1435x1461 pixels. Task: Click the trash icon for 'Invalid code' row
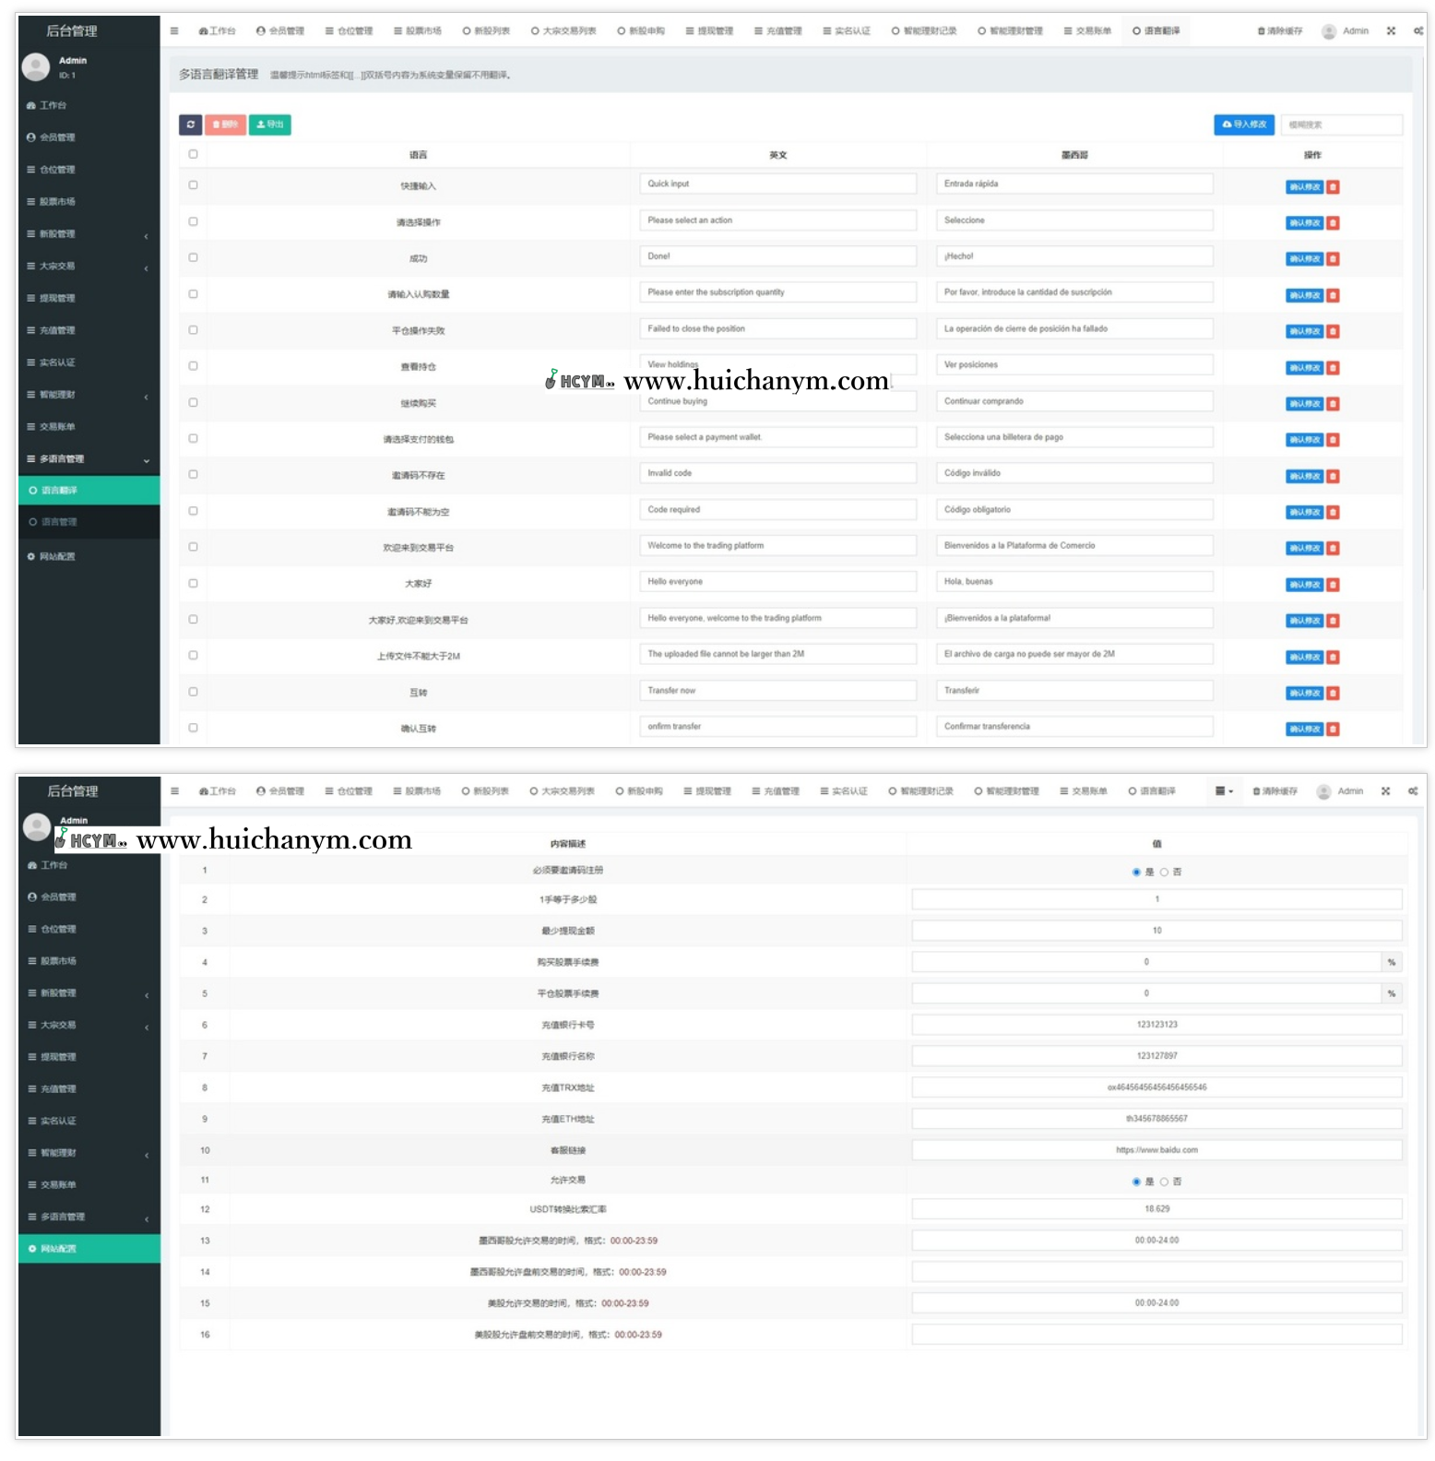1333,477
